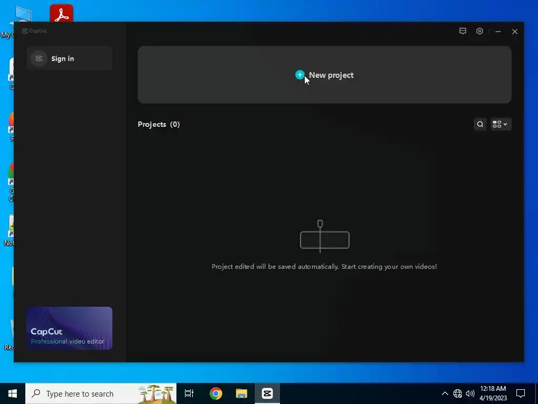Screen dimensions: 538x404
Task: Click the CapCut profile avatar icon
Action: (38, 58)
